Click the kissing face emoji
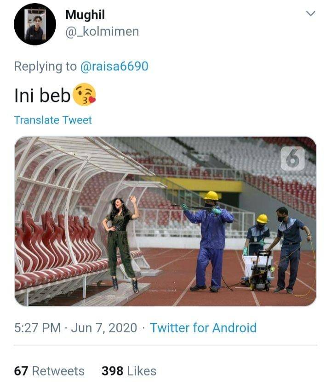Screen dimensions: 331x392 [x=84, y=95]
